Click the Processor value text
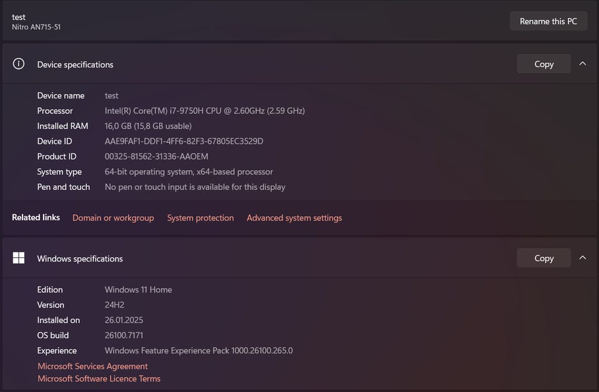 [x=205, y=111]
